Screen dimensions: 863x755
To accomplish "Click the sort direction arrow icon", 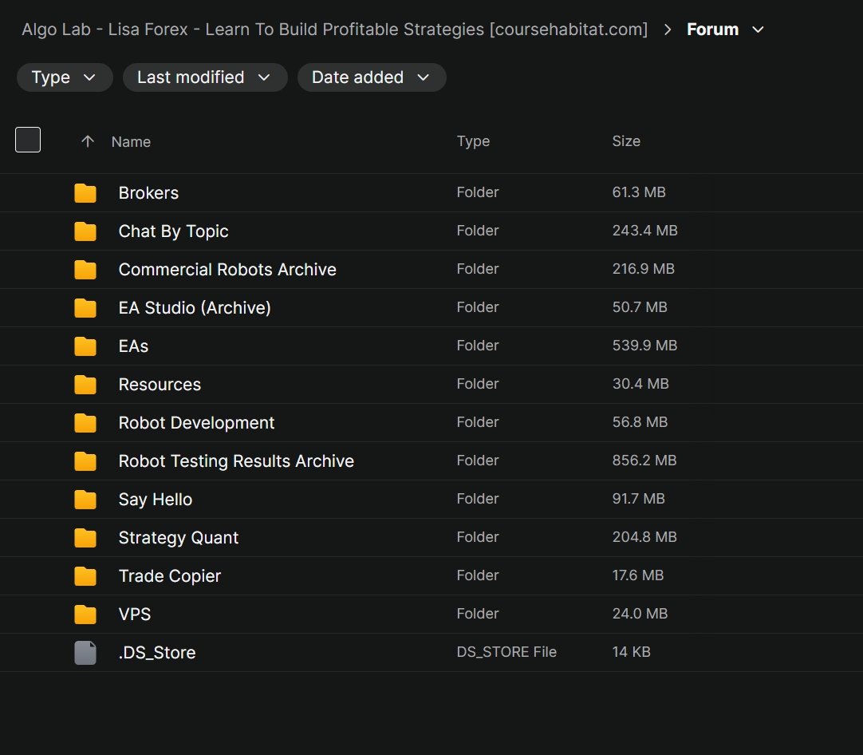I will pos(88,141).
